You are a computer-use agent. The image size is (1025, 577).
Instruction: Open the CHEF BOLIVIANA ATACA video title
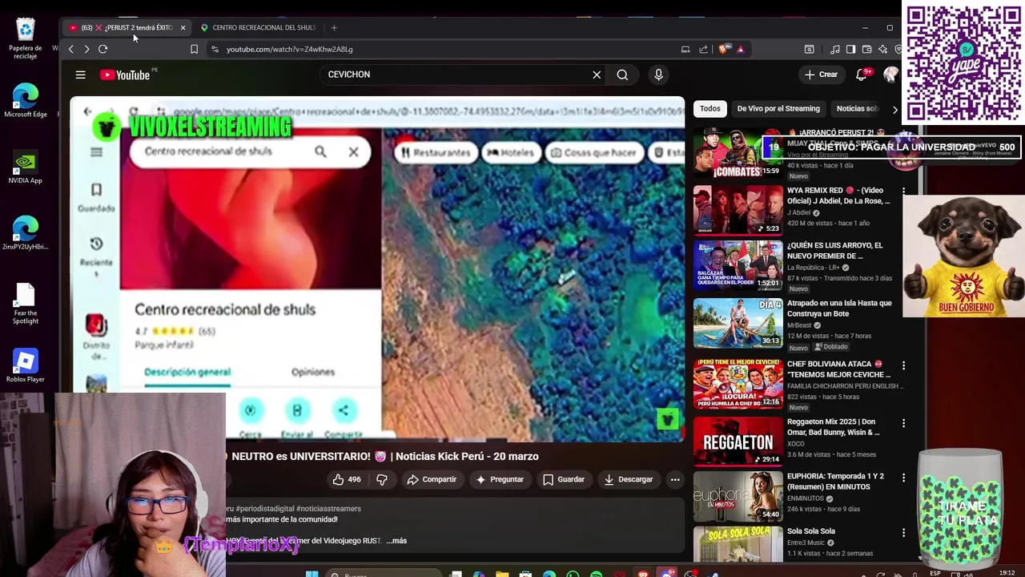(838, 369)
